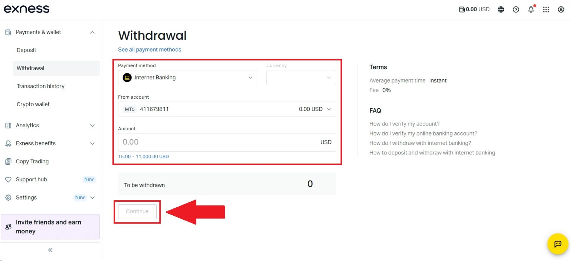Open the language globe icon
Image resolution: width=572 pixels, height=261 pixels.
tap(501, 10)
